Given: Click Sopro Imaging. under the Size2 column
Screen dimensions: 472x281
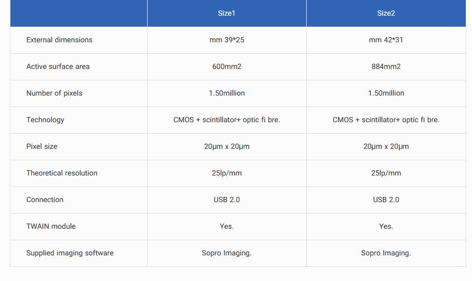Looking at the screenshot, I should click(386, 253).
